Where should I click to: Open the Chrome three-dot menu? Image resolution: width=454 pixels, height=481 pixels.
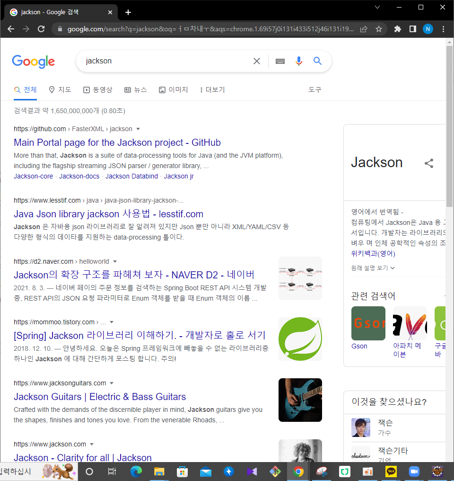443,29
